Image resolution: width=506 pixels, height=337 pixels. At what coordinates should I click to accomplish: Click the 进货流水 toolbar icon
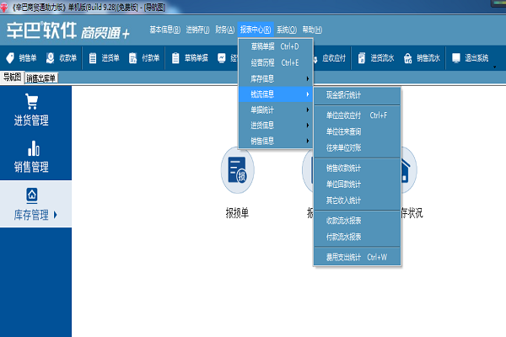tap(362, 58)
